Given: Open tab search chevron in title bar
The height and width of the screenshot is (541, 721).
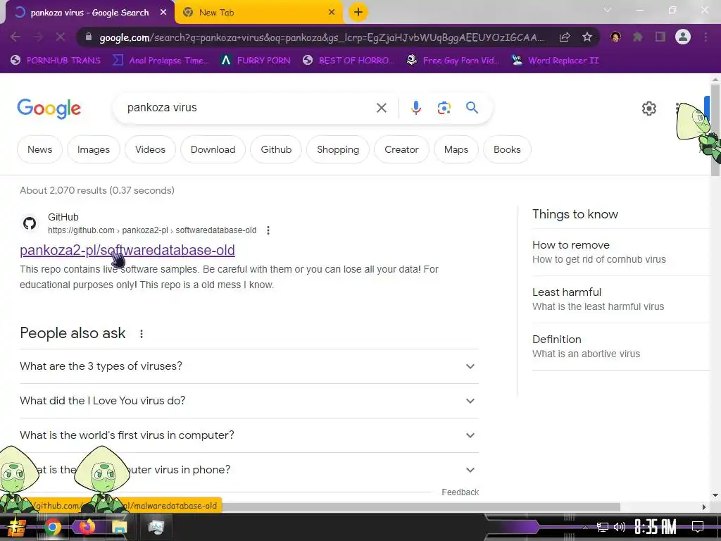Looking at the screenshot, I should click(x=608, y=10).
